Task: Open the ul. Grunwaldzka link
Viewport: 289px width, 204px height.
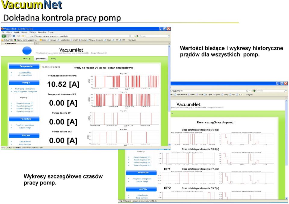Action: (x=25, y=72)
